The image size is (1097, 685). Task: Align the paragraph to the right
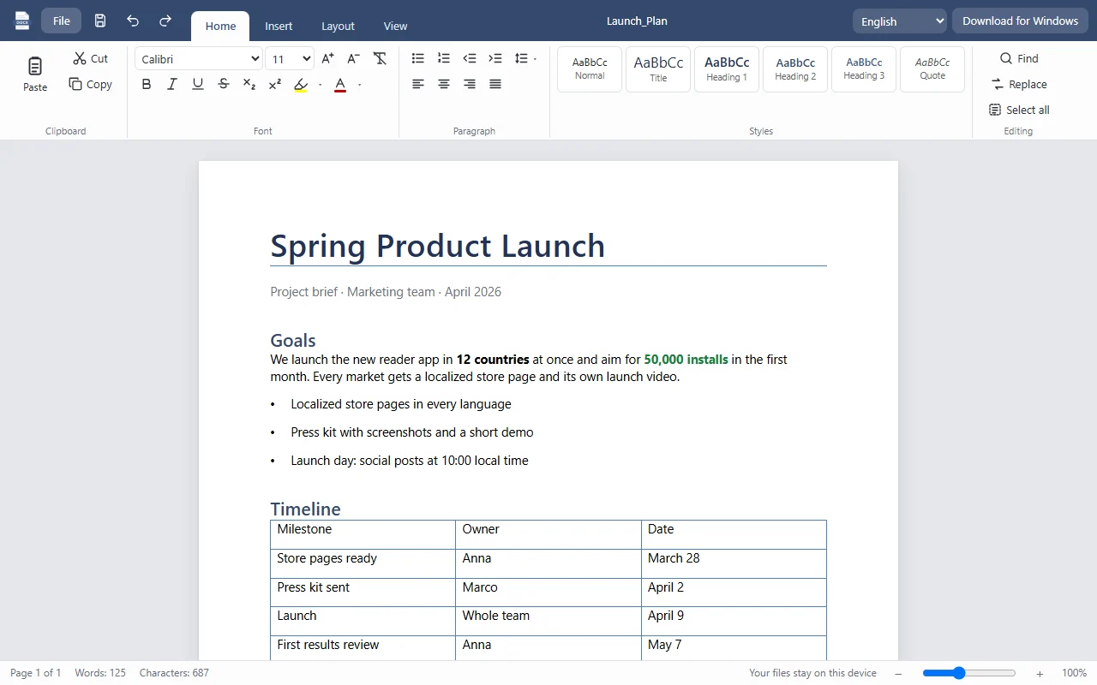point(470,84)
